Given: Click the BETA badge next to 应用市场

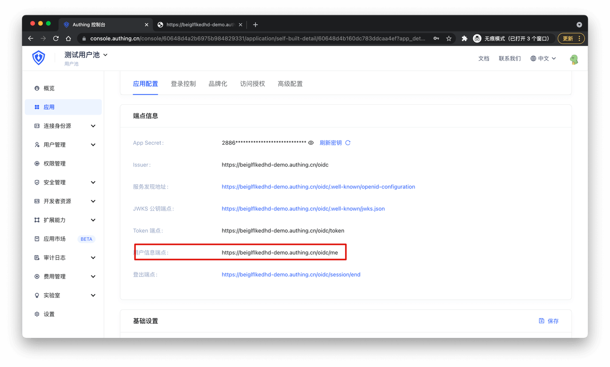Looking at the screenshot, I should (x=86, y=239).
